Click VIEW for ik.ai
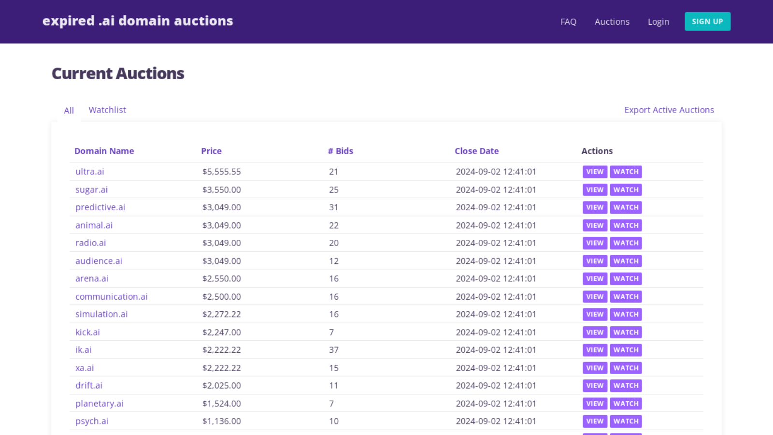Screen dimensions: 773x435 pos(595,350)
